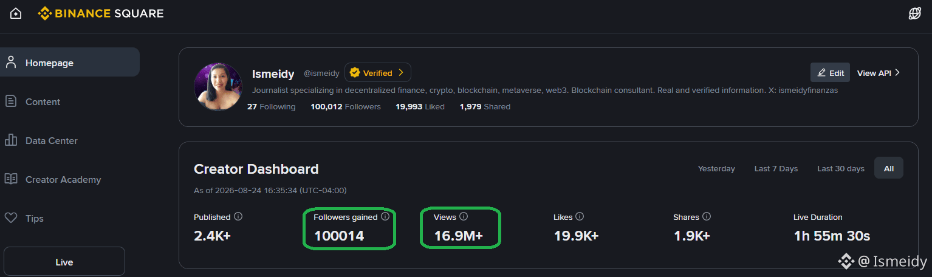The height and width of the screenshot is (277, 932).
Task: Click the Likes value 19.9K+
Action: (576, 236)
